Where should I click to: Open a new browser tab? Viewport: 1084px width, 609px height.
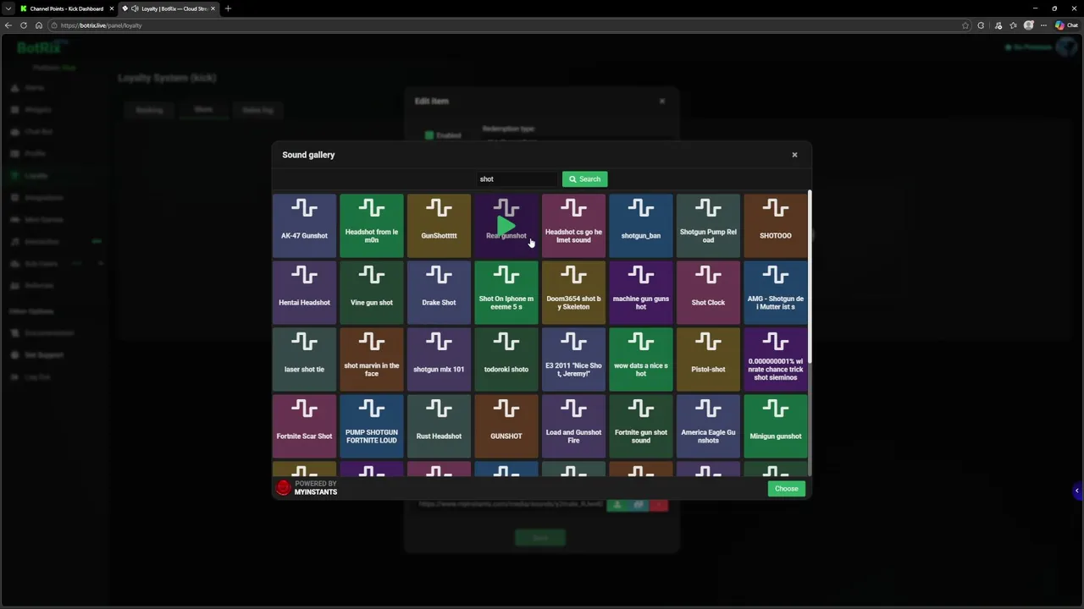click(x=228, y=8)
